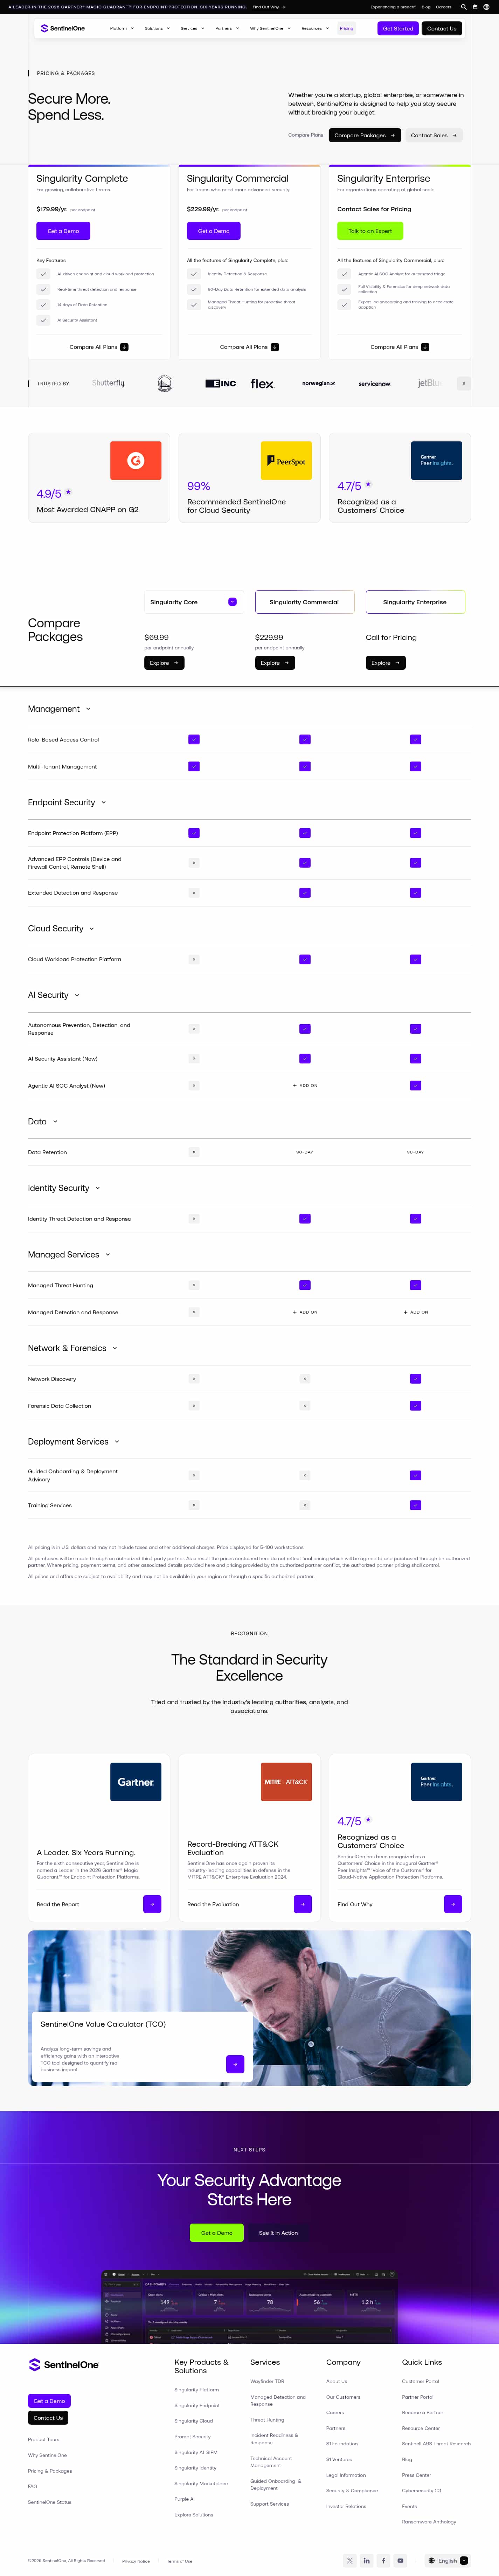Viewport: 499px width, 2576px height.
Task: Open the English language selector in footer
Action: pos(448,2560)
